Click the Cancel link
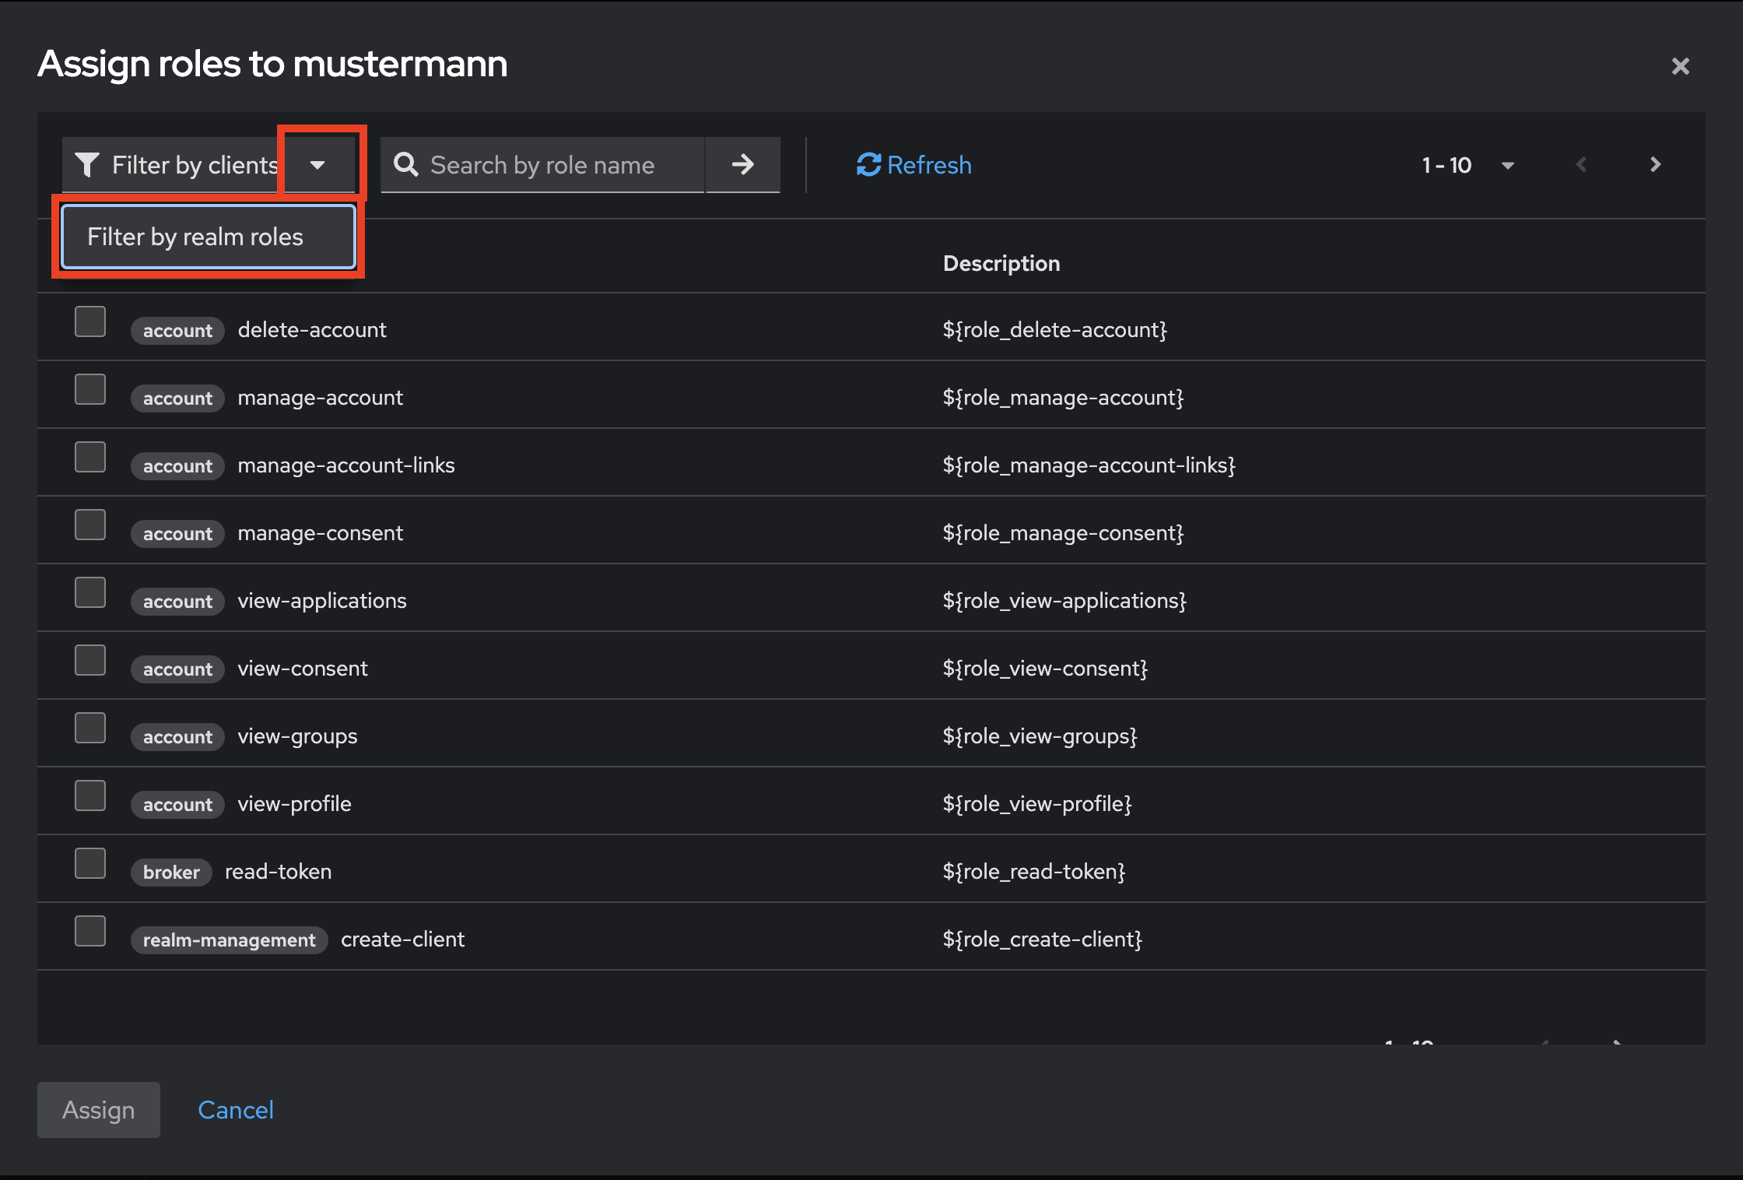Viewport: 1743px width, 1180px height. click(x=235, y=1109)
